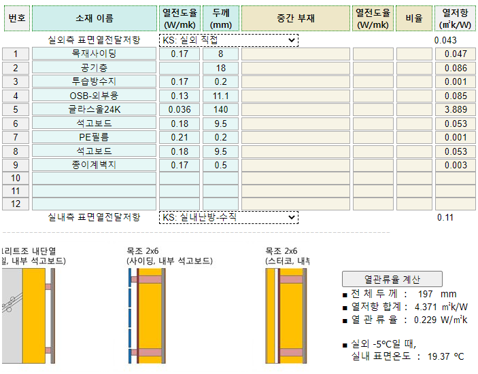This screenshot has width=478, height=374.
Task: Focus the empty material name field in row 10
Action: point(94,178)
